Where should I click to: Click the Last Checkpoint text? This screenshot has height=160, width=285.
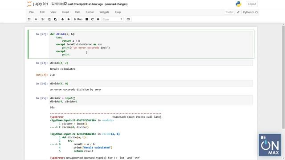click(85, 4)
